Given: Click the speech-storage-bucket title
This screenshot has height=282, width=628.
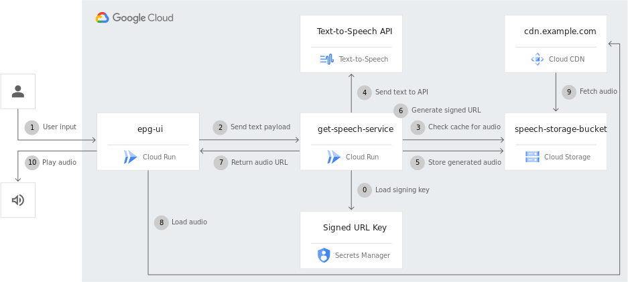Looking at the screenshot, I should point(560,129).
